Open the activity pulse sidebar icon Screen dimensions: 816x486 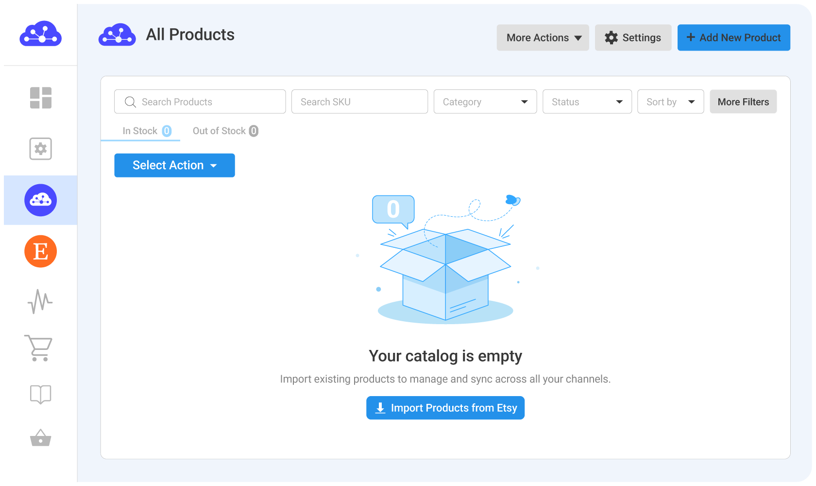coord(41,302)
